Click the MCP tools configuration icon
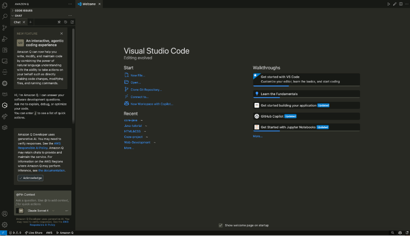Image resolution: width=410 pixels, height=236 pixels. (59, 22)
